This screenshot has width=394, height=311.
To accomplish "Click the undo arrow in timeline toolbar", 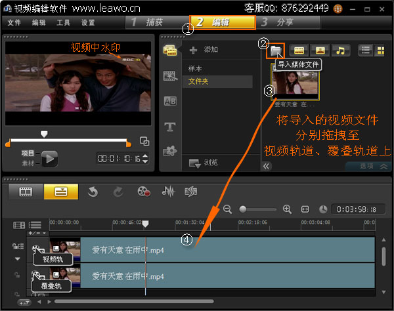I will coord(93,192).
